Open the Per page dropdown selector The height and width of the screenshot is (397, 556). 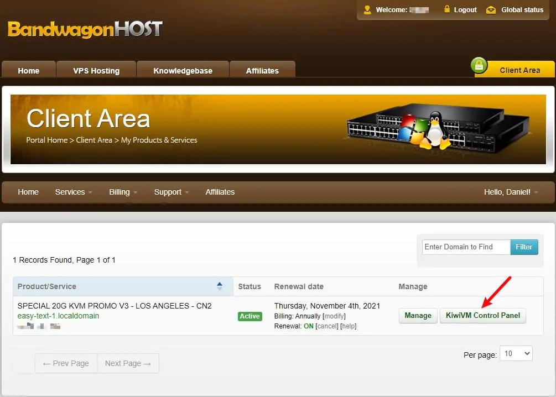[516, 353]
